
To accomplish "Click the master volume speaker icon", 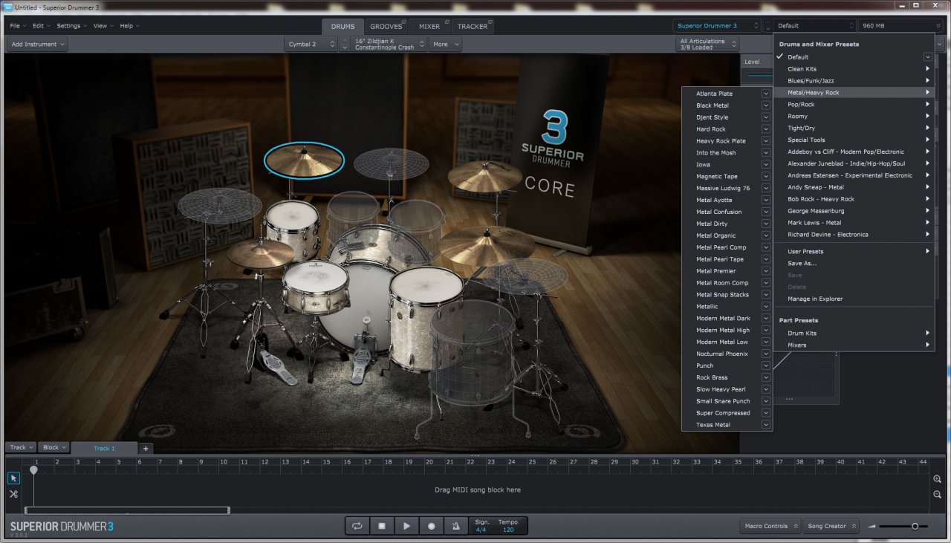I will tap(872, 526).
